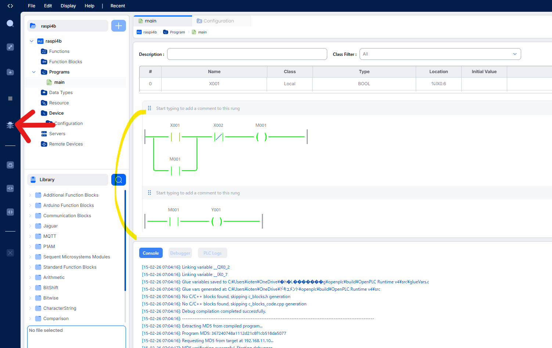Click the Library search button

pos(118,180)
